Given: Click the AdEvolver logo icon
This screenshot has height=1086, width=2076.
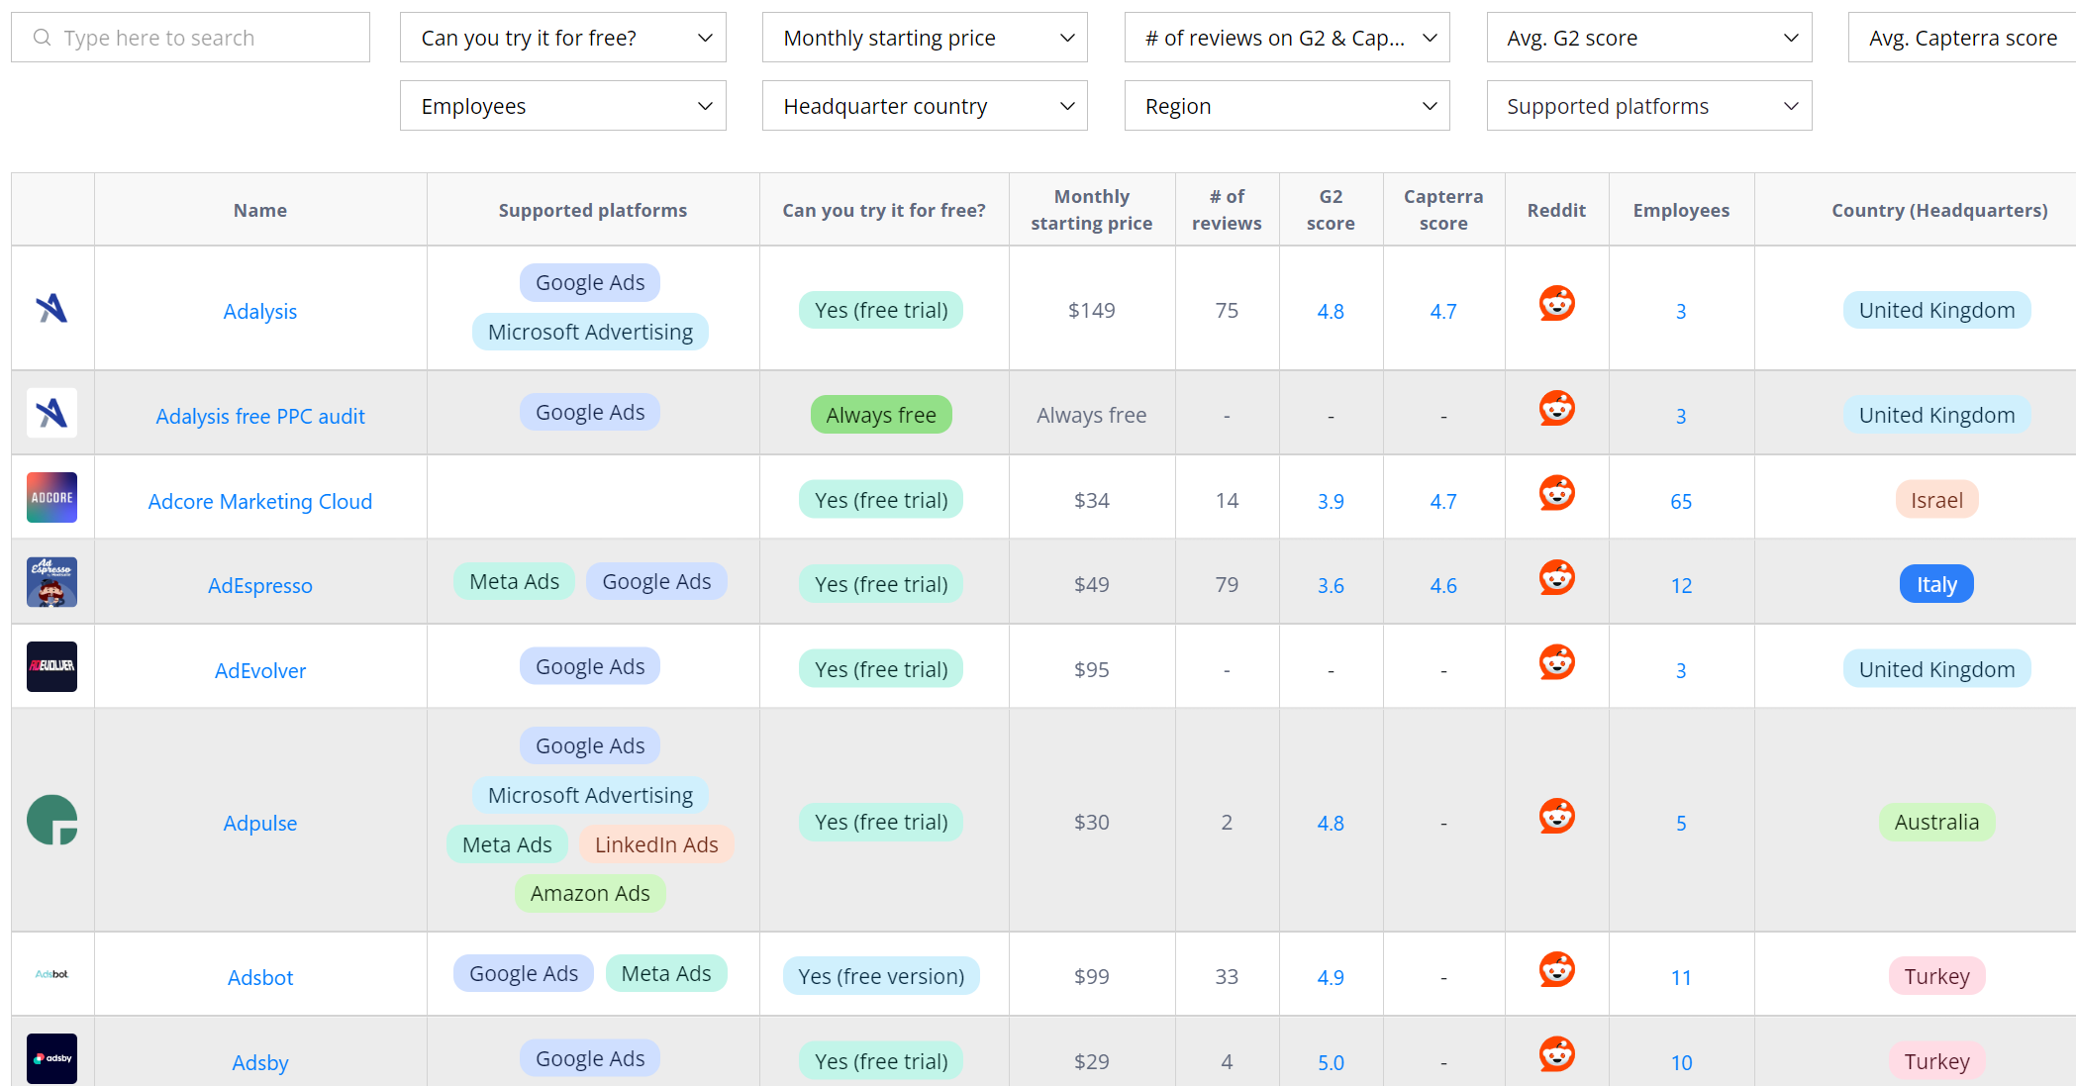Looking at the screenshot, I should click(51, 666).
